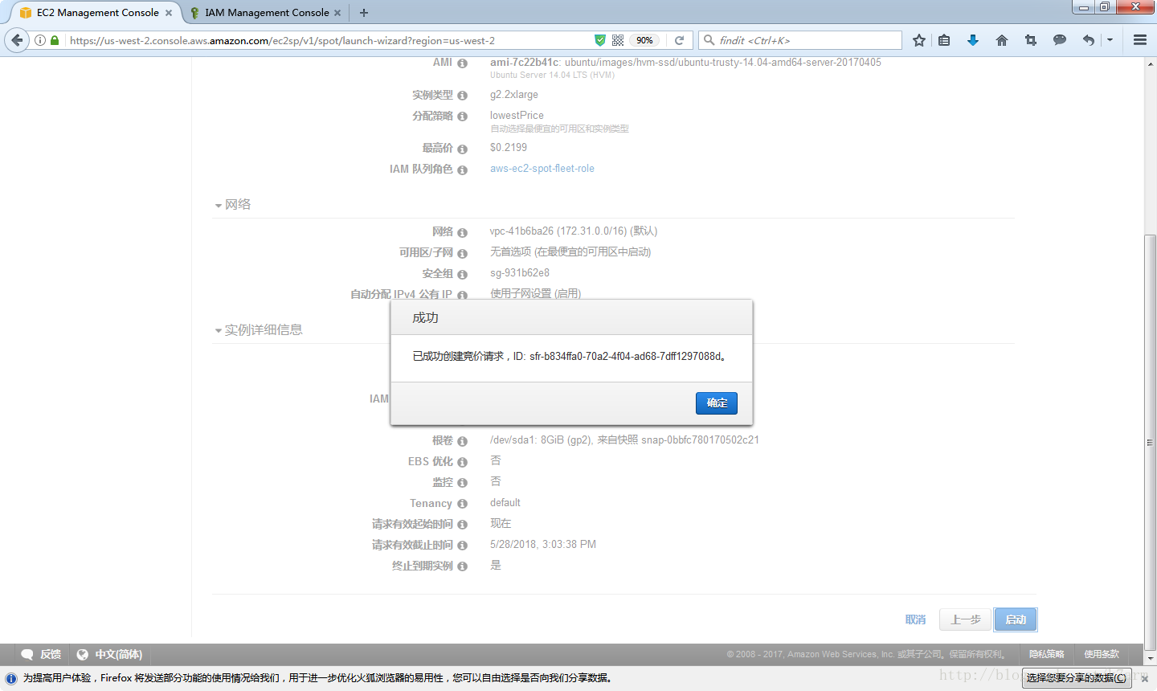Click the 确定 button in success dialog
The height and width of the screenshot is (691, 1157).
pos(716,403)
